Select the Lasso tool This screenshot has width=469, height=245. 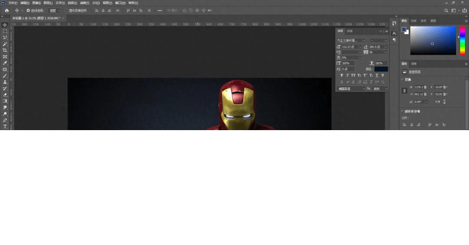5,38
